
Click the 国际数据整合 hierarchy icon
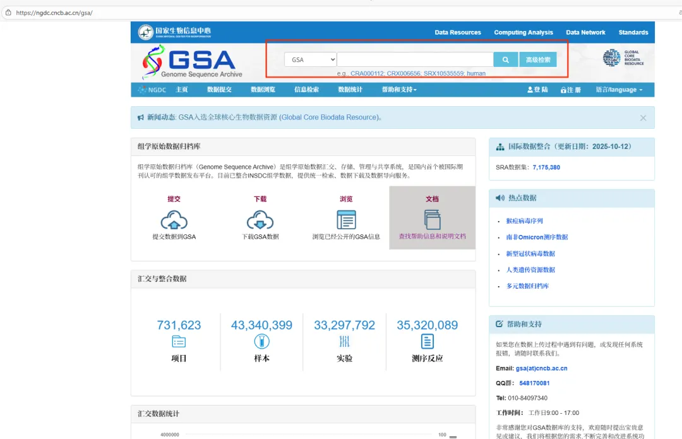500,147
